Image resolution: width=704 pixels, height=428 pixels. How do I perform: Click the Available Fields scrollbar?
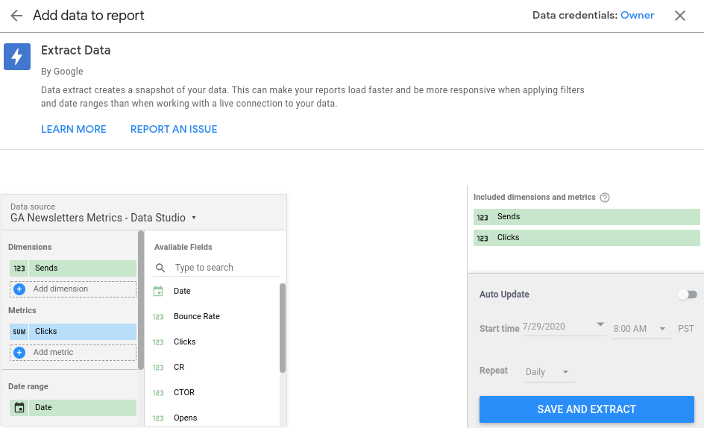[283, 328]
